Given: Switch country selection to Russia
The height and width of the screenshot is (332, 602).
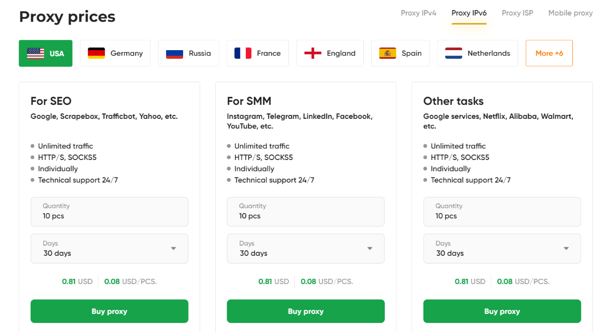Looking at the screenshot, I should click(x=189, y=52).
